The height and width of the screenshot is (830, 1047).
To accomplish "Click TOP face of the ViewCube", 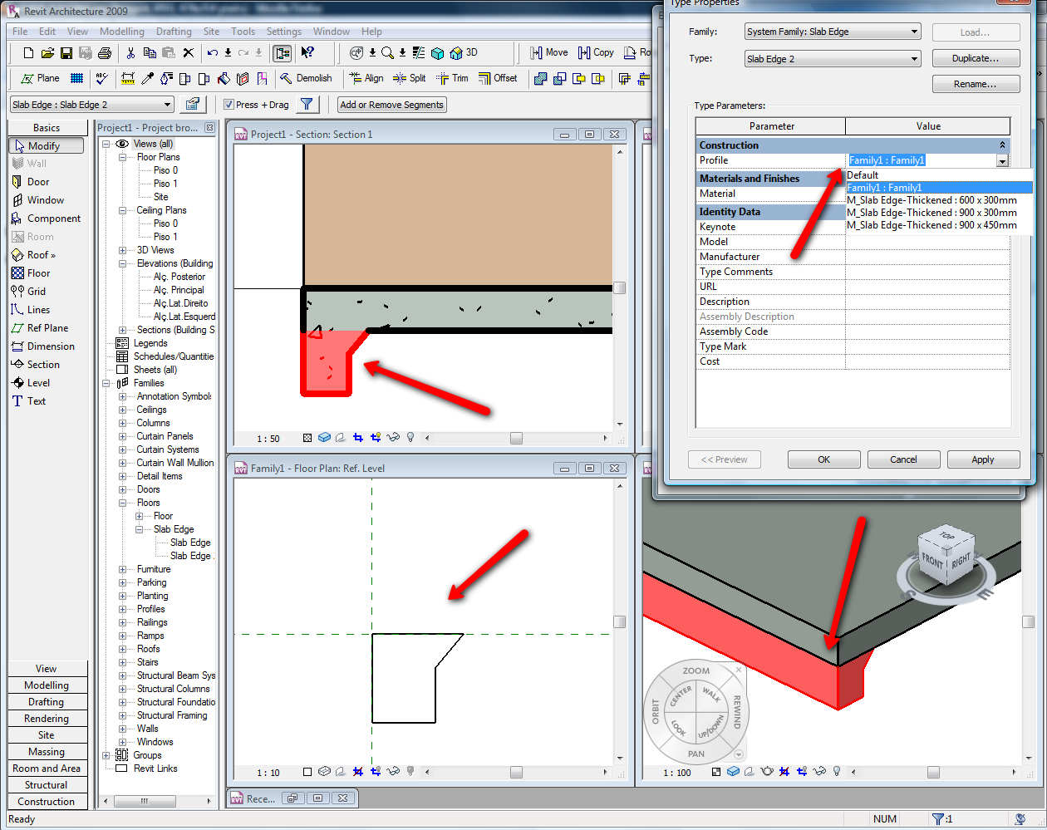I will [x=946, y=535].
